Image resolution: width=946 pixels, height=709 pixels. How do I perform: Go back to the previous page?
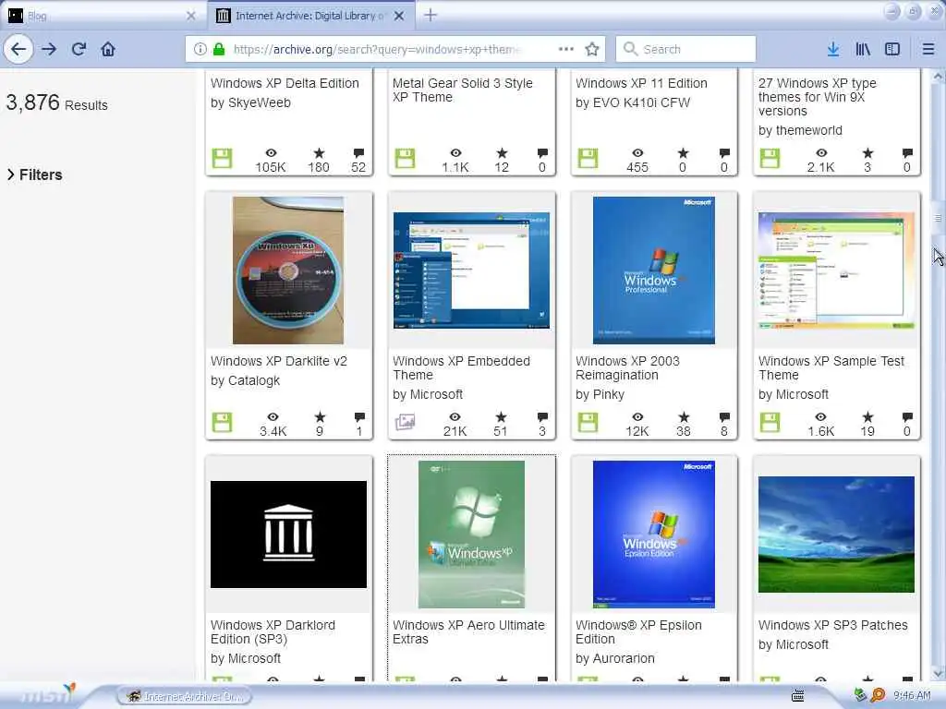tap(18, 49)
